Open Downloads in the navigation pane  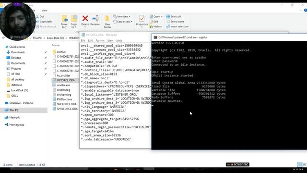[x=16, y=52]
